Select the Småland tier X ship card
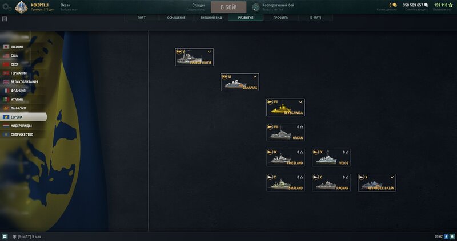The width and height of the screenshot is (457, 241). coord(286,182)
